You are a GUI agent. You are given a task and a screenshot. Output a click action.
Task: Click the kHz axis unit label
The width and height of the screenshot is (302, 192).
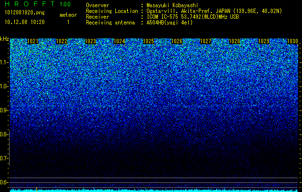pyautogui.click(x=4, y=39)
